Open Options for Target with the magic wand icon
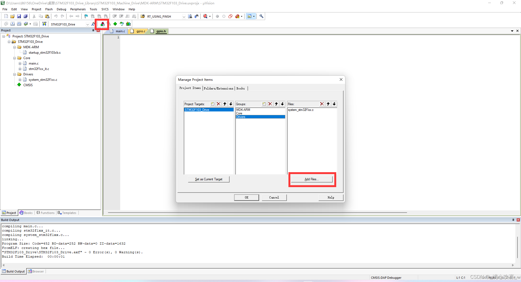This screenshot has width=521, height=282. (93, 24)
